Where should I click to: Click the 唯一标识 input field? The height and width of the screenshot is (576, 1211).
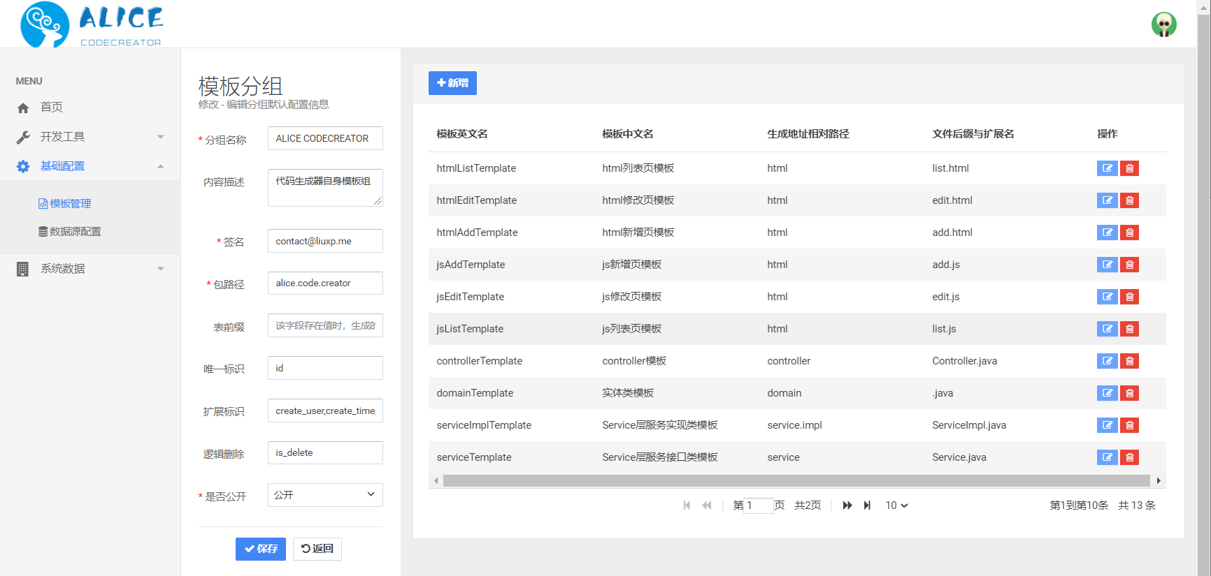click(x=325, y=368)
